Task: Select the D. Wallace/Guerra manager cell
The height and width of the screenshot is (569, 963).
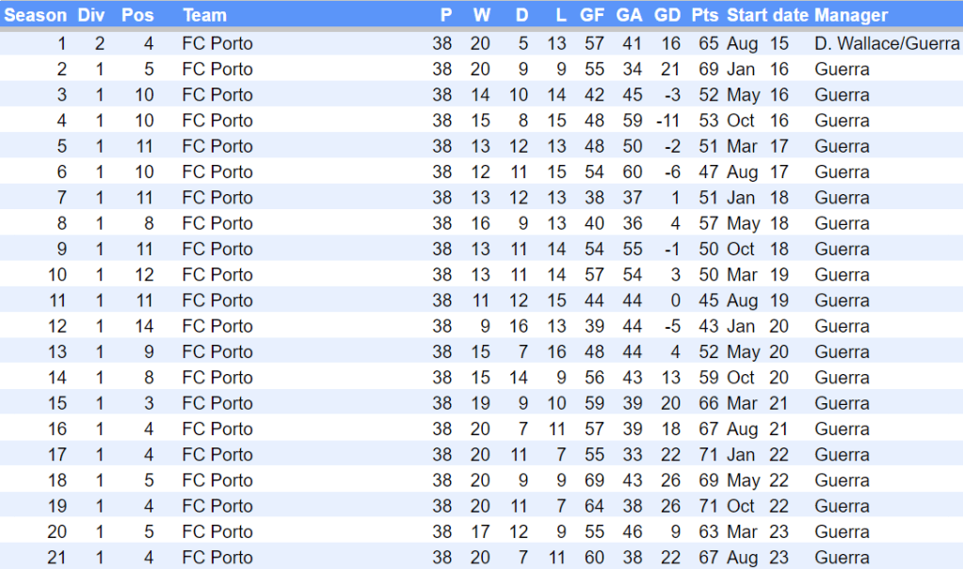Action: (887, 43)
